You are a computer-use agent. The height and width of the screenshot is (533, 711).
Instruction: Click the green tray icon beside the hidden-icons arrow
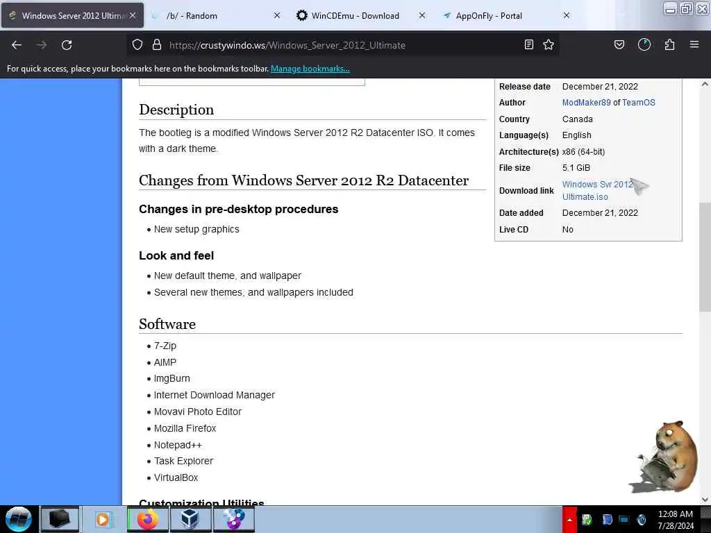[587, 519]
